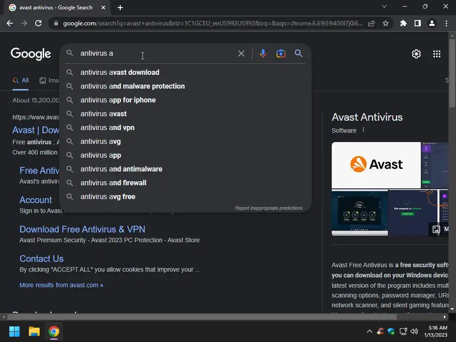Open the Contact Us link
Screen dimensions: 456x342
pyautogui.click(x=41, y=259)
